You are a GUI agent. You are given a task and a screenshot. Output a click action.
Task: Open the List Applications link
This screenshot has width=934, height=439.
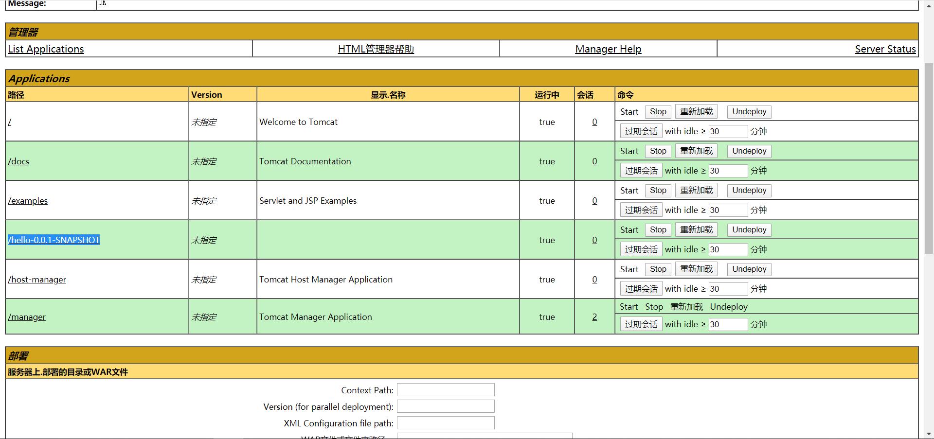click(x=46, y=49)
